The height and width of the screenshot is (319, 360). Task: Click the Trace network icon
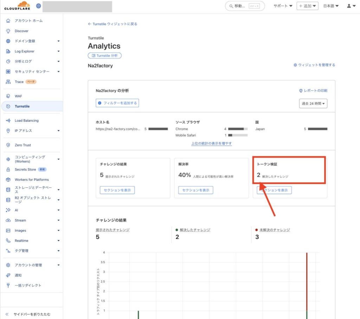click(x=8, y=82)
